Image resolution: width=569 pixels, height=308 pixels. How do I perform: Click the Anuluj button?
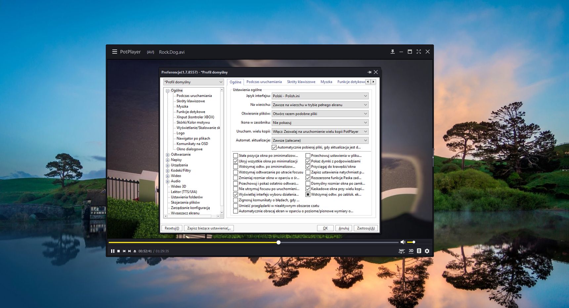[344, 228]
